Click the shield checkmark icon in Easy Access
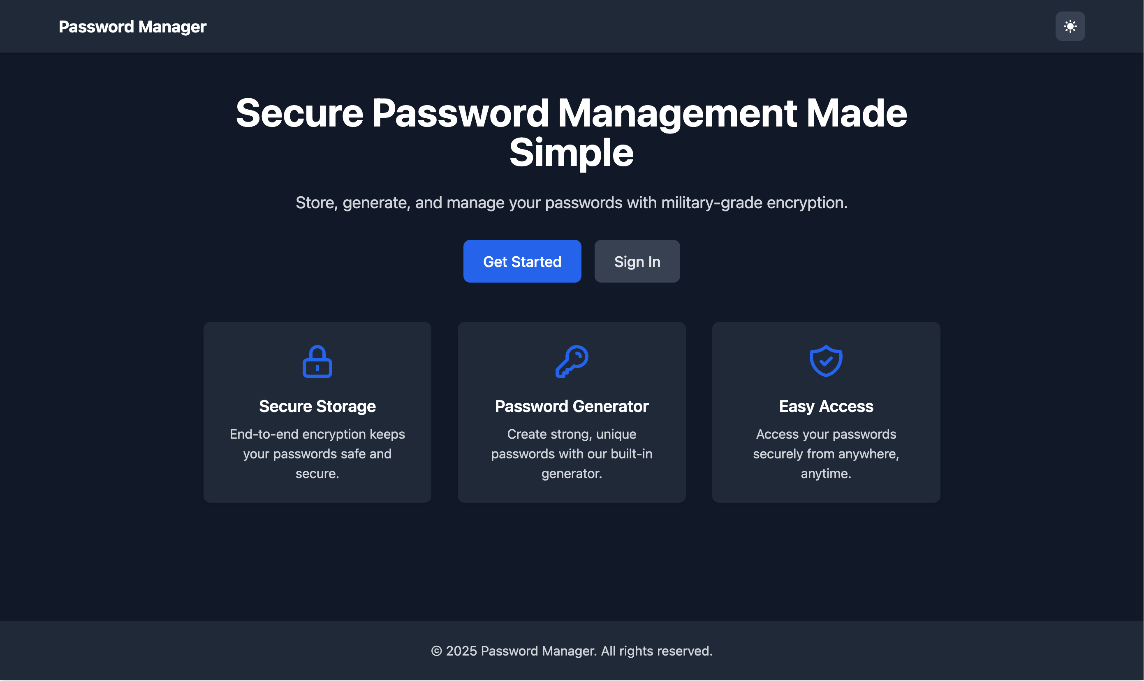The height and width of the screenshot is (681, 1144). 826,361
